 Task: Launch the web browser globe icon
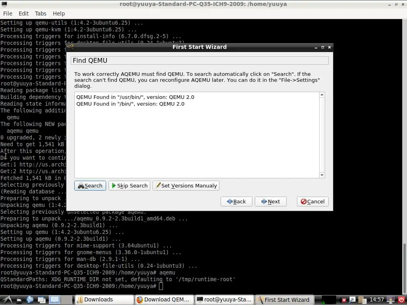click(x=29, y=300)
